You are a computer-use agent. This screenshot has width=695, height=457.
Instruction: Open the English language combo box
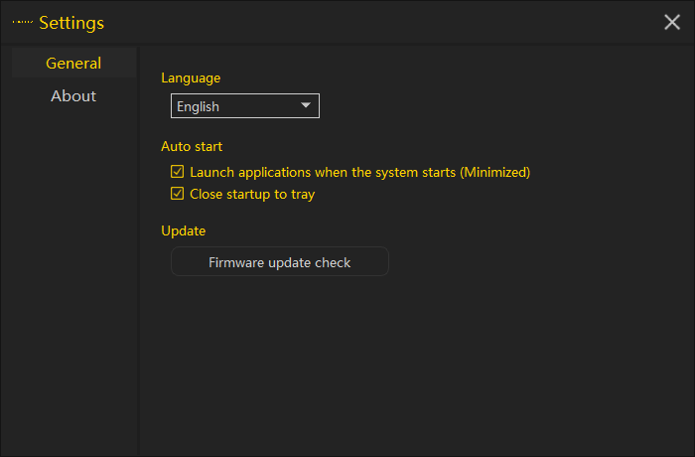[x=244, y=106]
